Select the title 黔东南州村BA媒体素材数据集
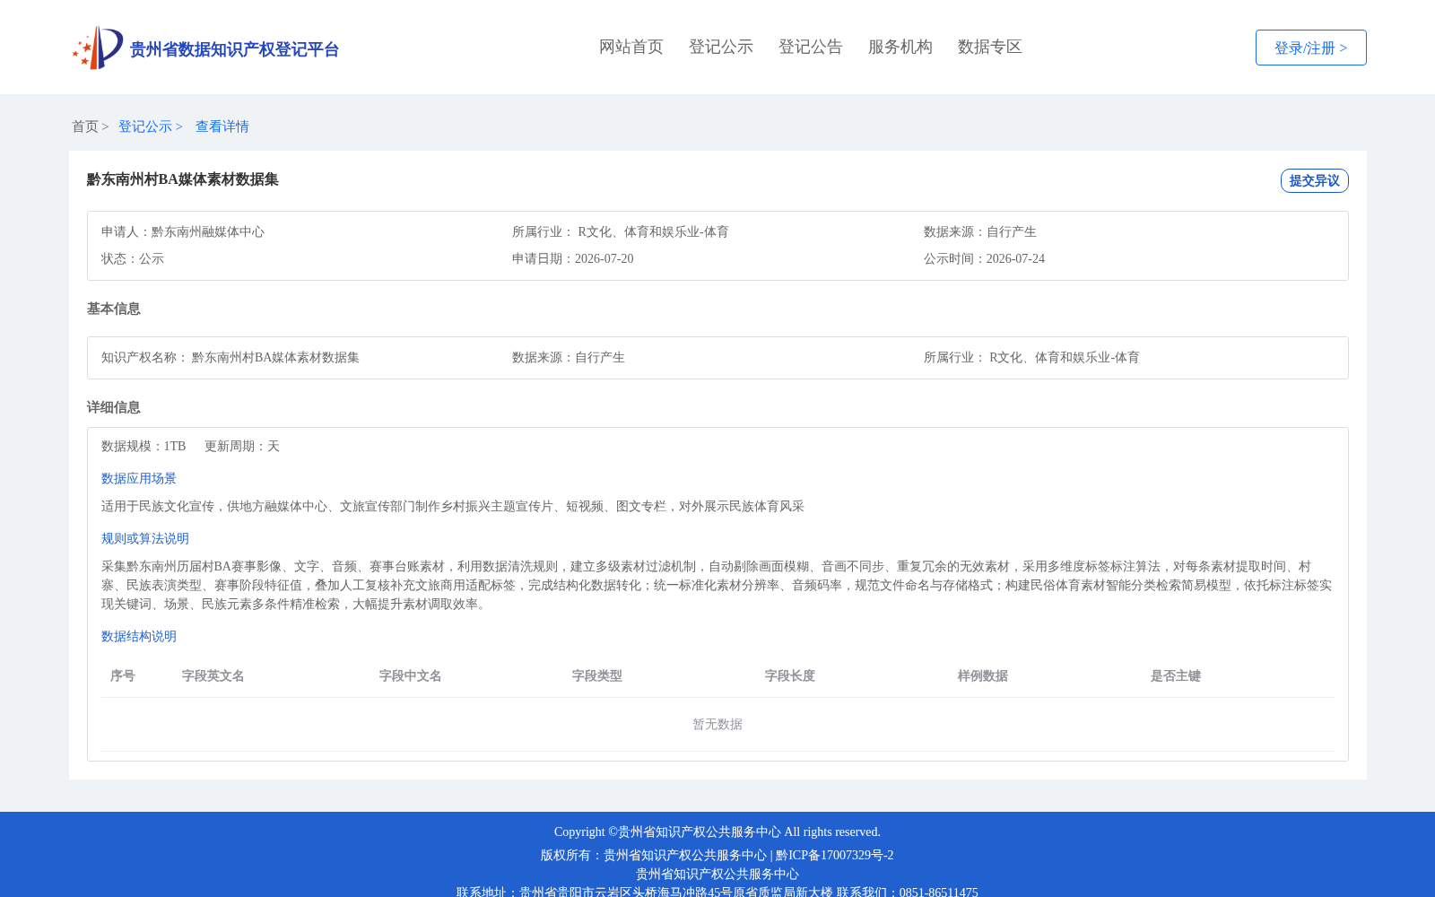The width and height of the screenshot is (1435, 897). pyautogui.click(x=183, y=179)
